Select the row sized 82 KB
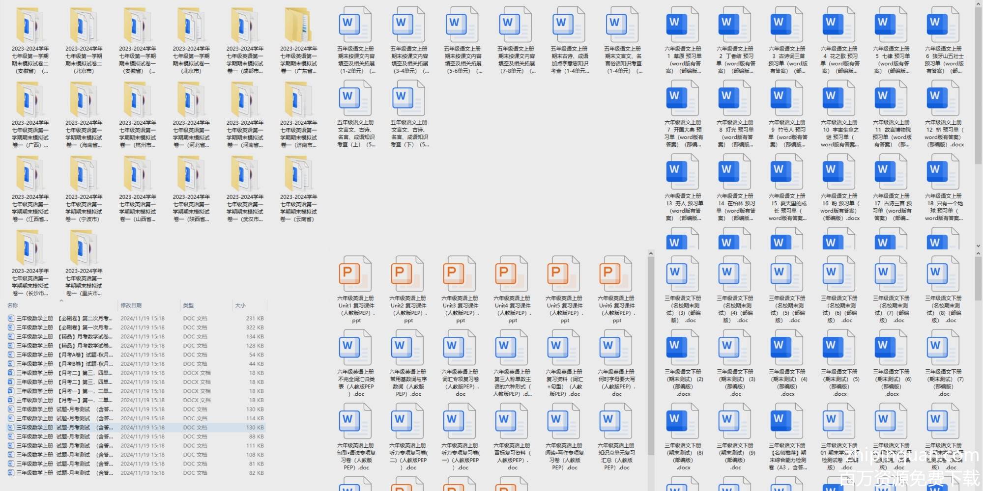Image resolution: width=983 pixels, height=491 pixels. pos(136,473)
